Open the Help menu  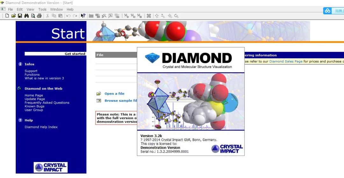click(x=70, y=10)
